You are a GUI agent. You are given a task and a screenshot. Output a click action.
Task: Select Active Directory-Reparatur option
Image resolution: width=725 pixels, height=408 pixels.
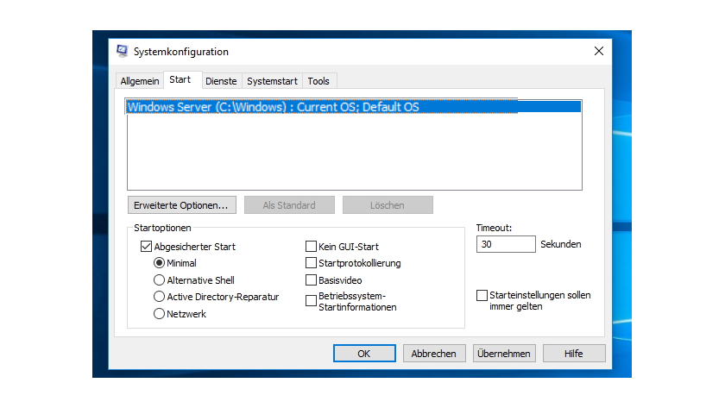(159, 297)
